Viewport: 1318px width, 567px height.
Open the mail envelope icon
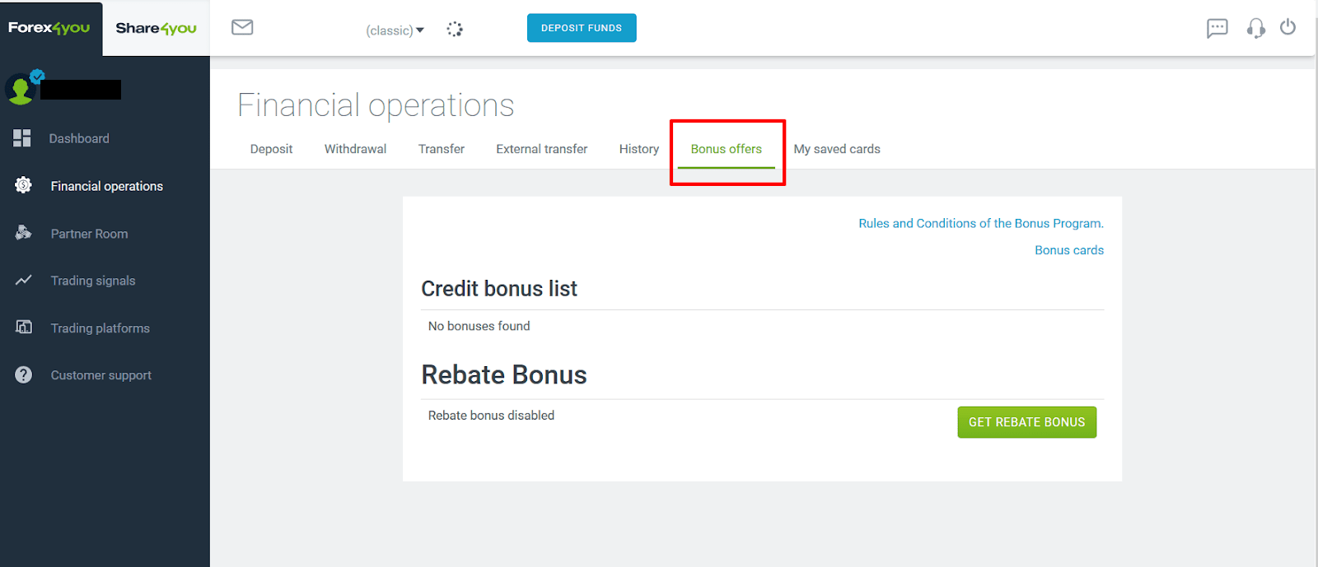(x=242, y=27)
